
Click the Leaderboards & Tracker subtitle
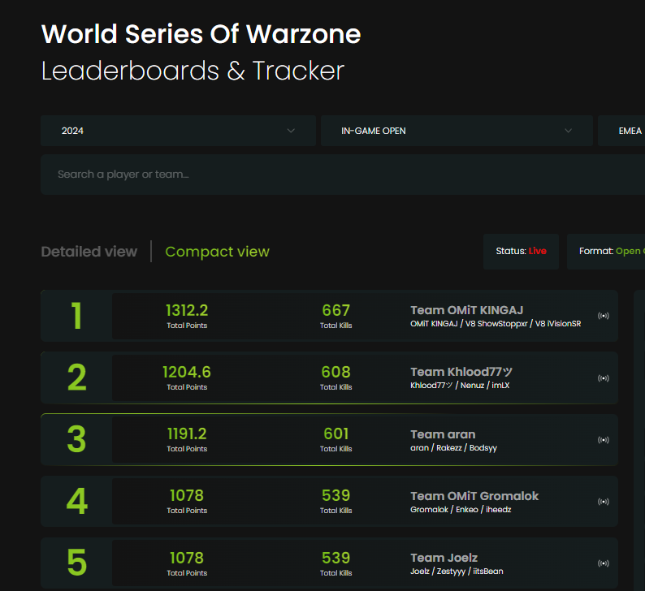193,71
